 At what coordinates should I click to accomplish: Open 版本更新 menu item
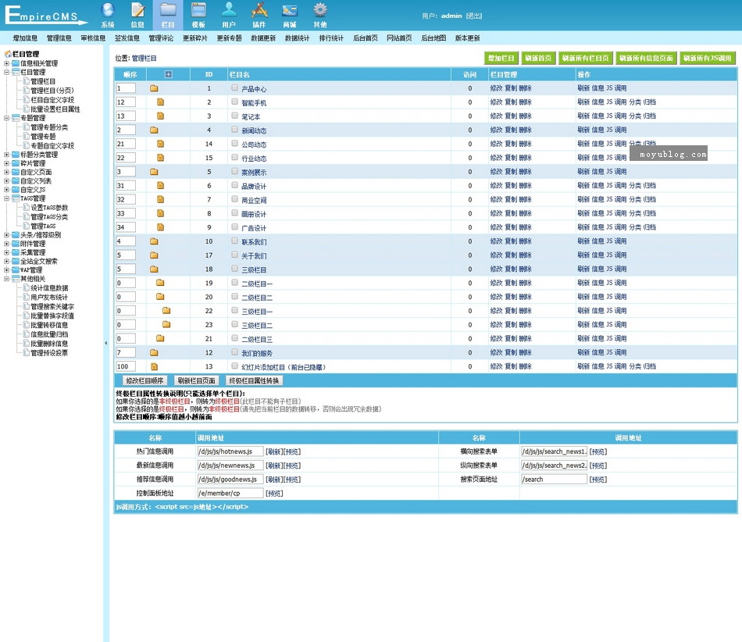tap(468, 38)
